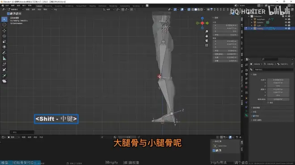
Task: Toggle visibility eye for Camera object
Action: point(286,22)
